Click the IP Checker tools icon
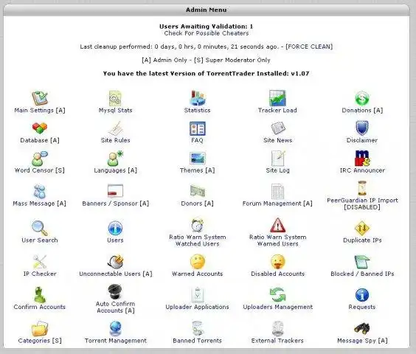The image size is (416, 354). point(40,262)
